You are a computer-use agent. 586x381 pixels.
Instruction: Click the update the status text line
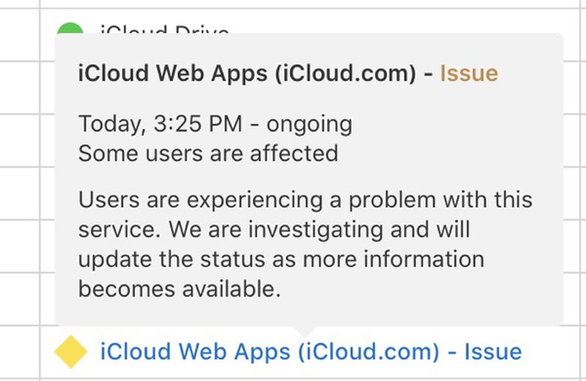(281, 259)
